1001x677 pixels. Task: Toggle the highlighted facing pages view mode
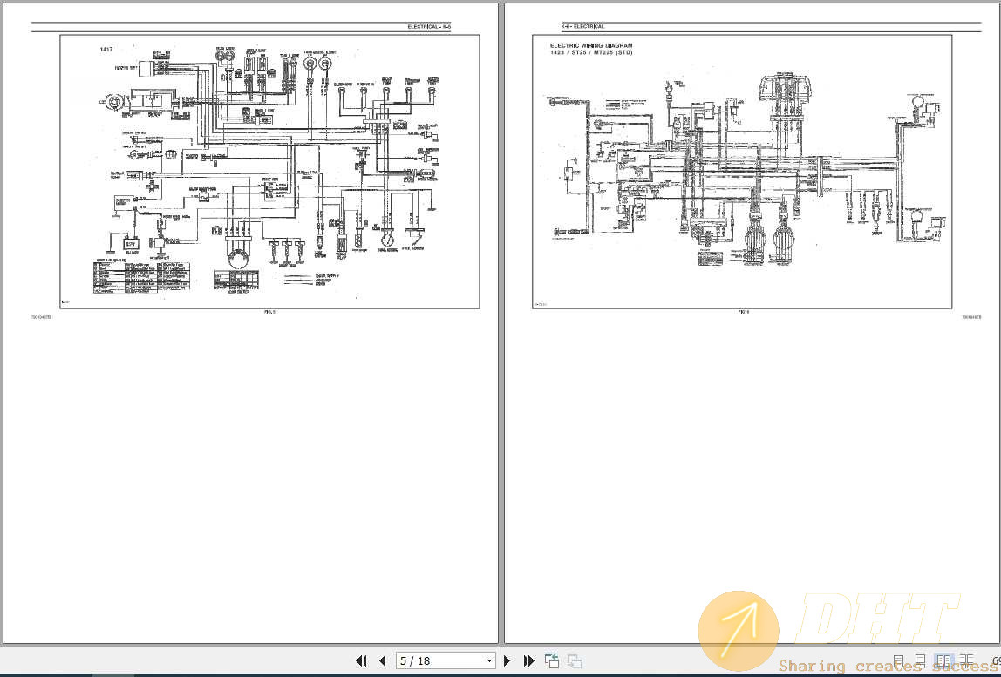(x=942, y=660)
